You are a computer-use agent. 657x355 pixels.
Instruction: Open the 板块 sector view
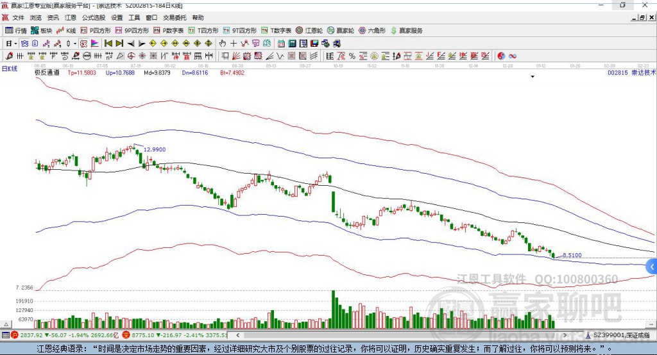click(x=42, y=31)
